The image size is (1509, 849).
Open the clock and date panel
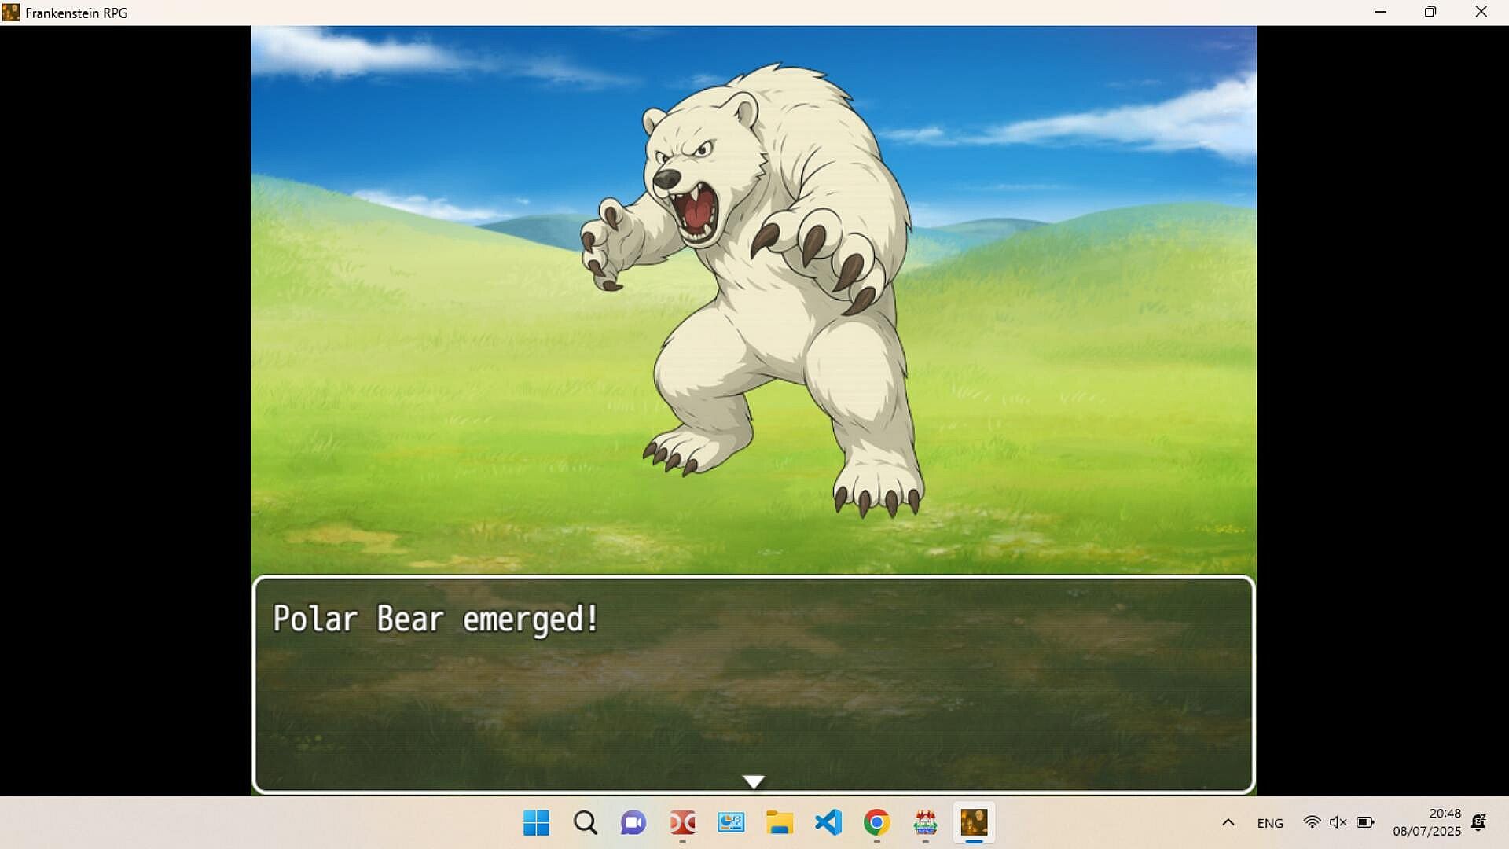1426,822
